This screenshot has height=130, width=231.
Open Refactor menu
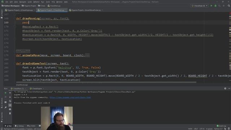36,2
